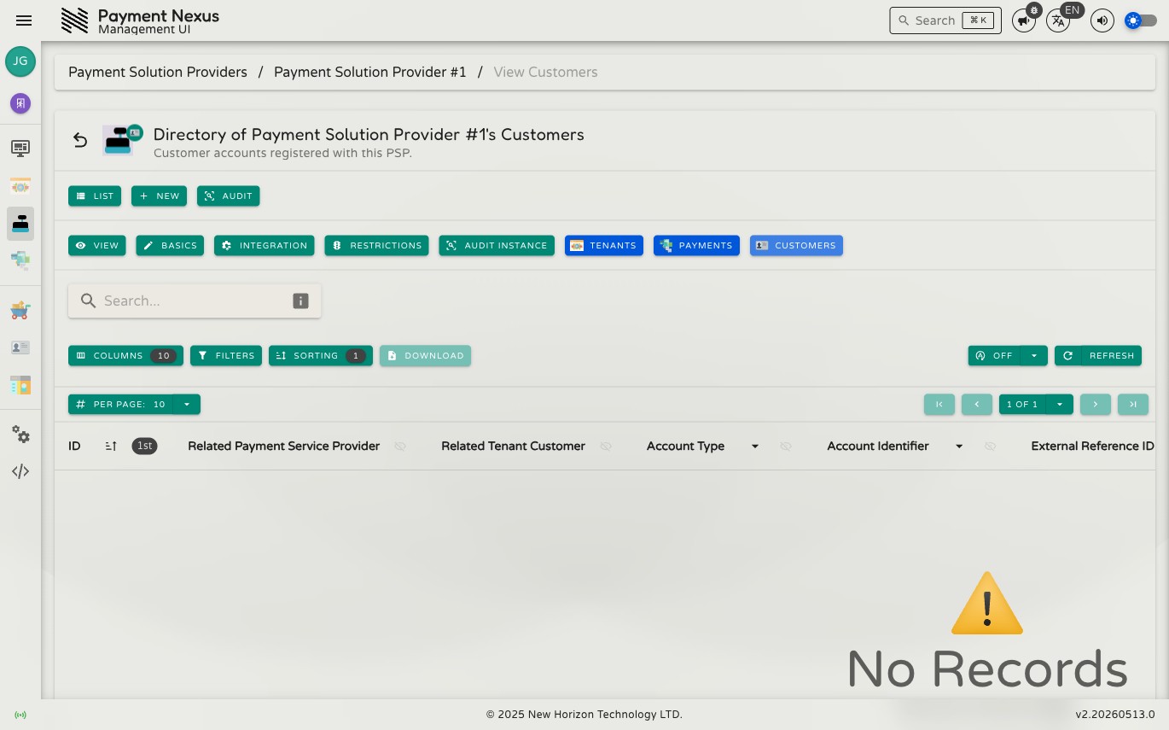The width and height of the screenshot is (1169, 730).
Task: Open the Audit Instance tab
Action: pyautogui.click(x=497, y=246)
